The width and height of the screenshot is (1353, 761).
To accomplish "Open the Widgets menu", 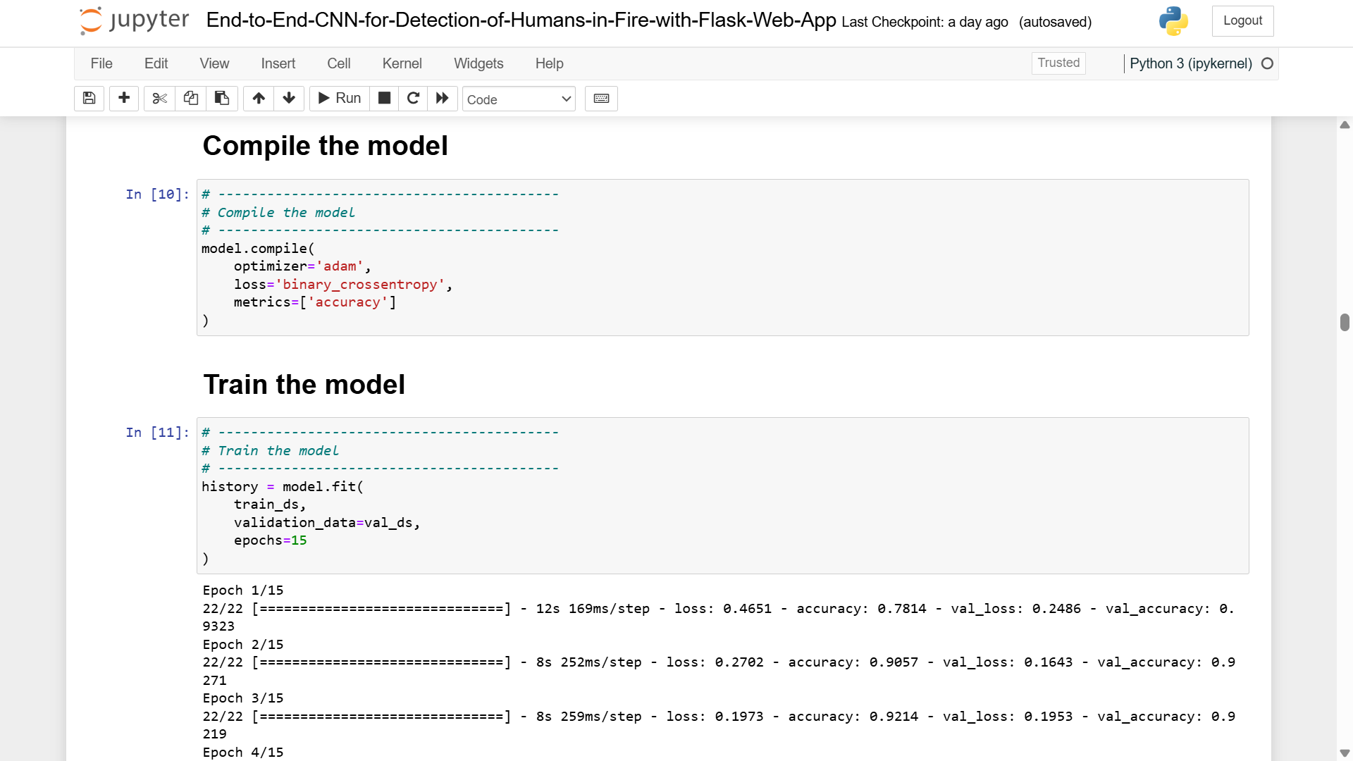I will [478, 63].
